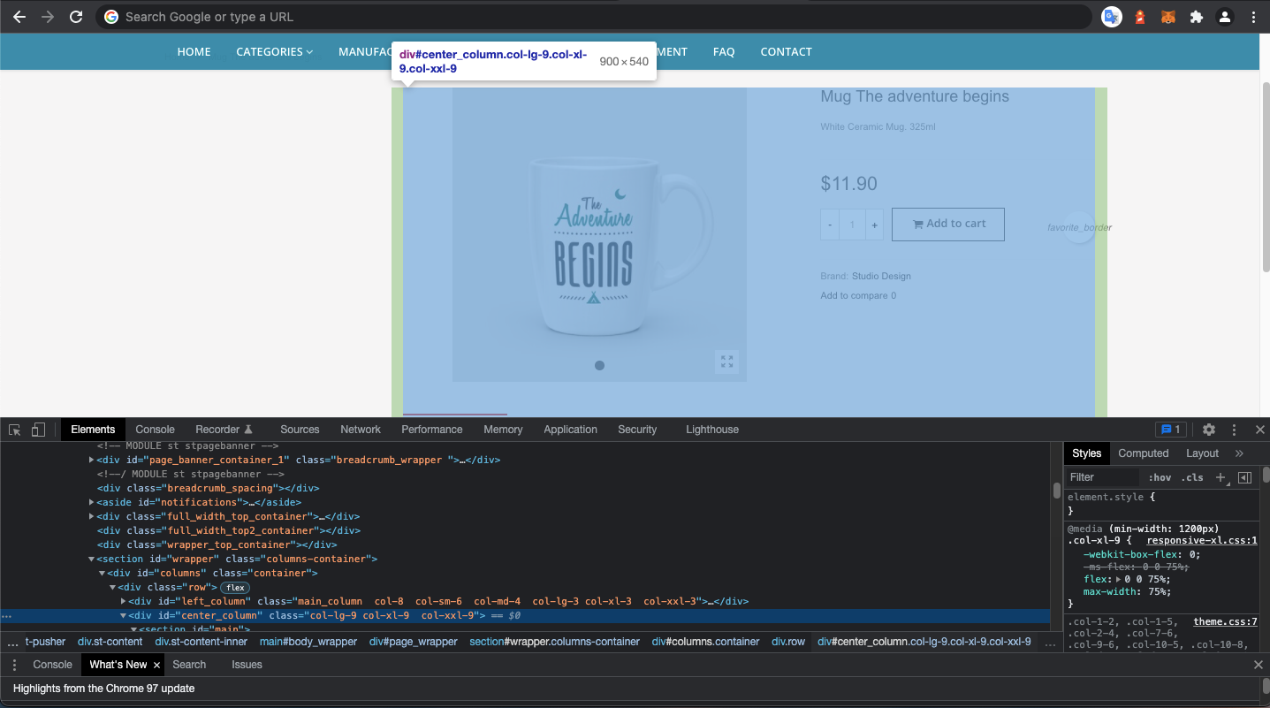
Task: Toggle the .cls class editor
Action: [x=1193, y=477]
